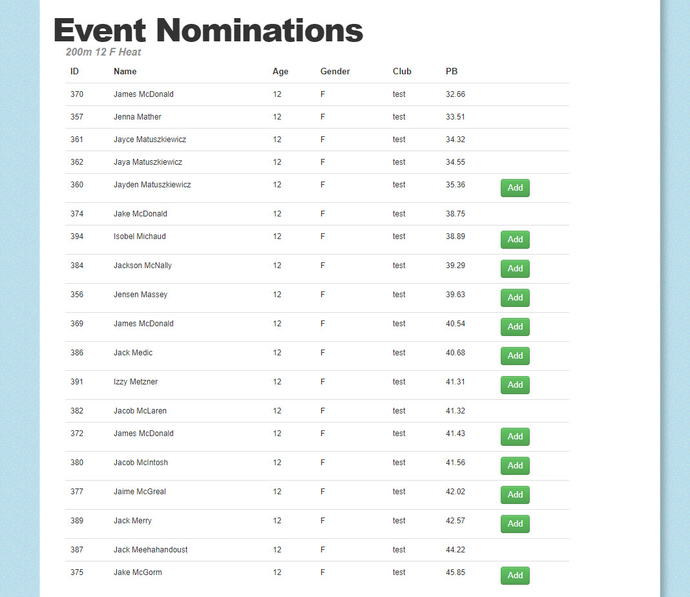
Task: Click the 200m 12 F Heat subtitle
Action: 103,52
